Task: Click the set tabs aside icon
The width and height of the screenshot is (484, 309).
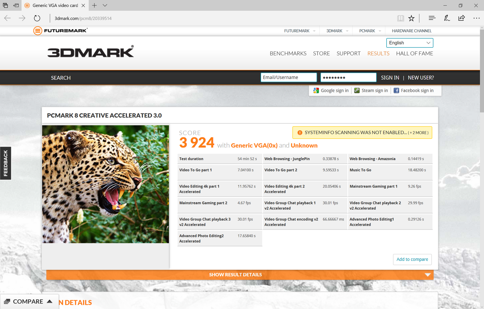Action: 16,5
